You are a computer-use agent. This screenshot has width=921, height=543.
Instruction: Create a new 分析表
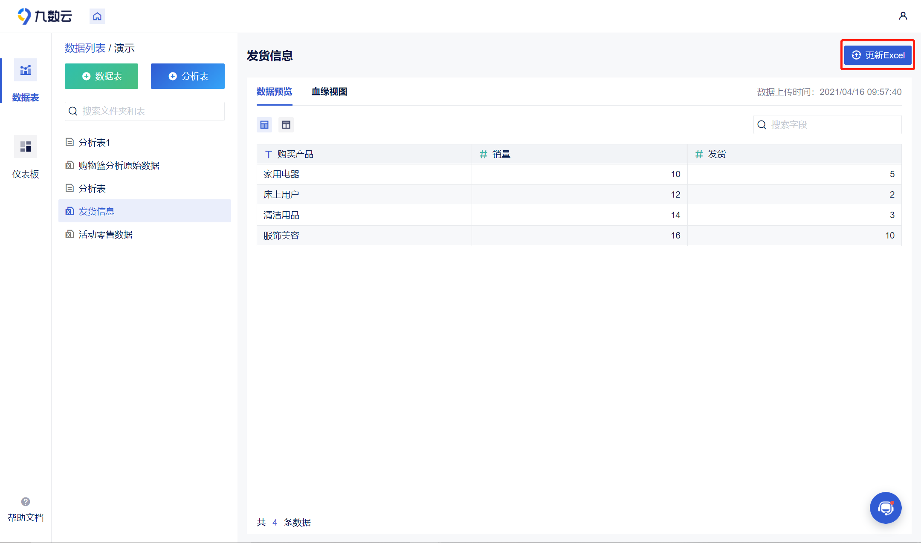pos(188,76)
